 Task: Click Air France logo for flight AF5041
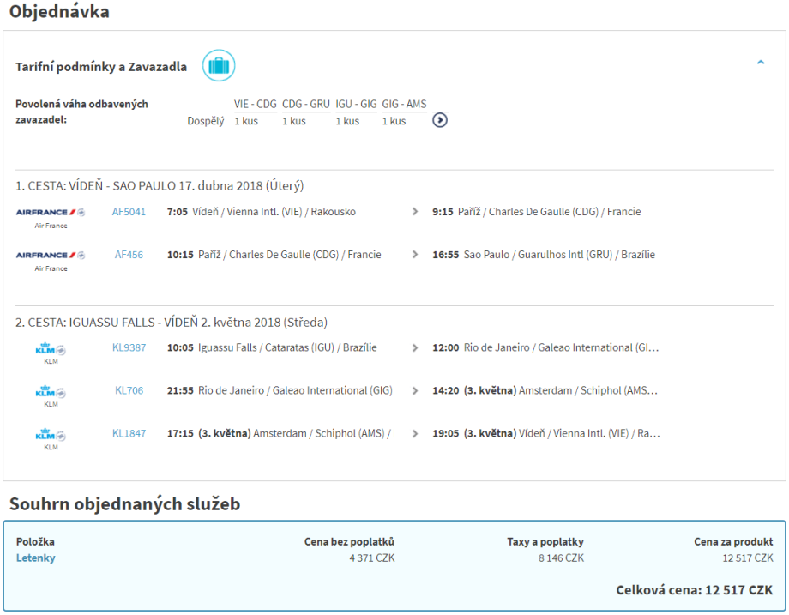51,212
